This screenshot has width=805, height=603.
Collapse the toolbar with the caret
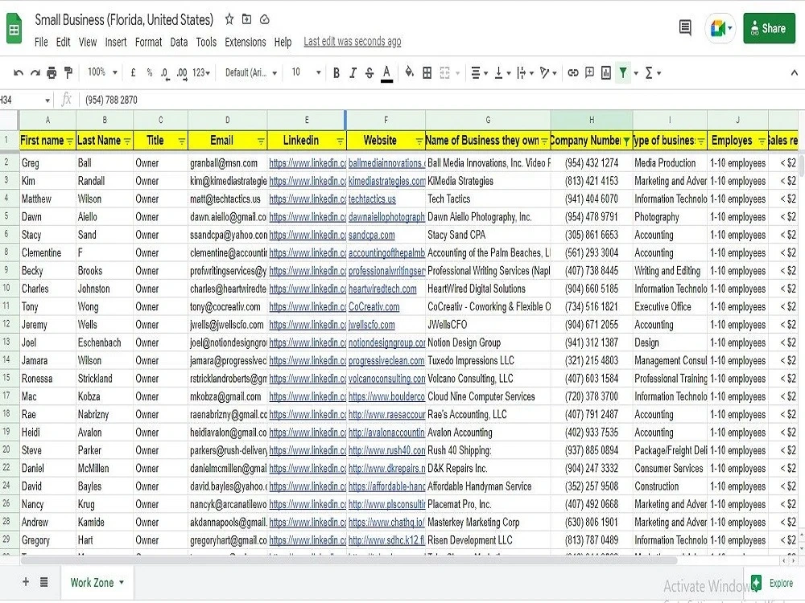(x=795, y=73)
